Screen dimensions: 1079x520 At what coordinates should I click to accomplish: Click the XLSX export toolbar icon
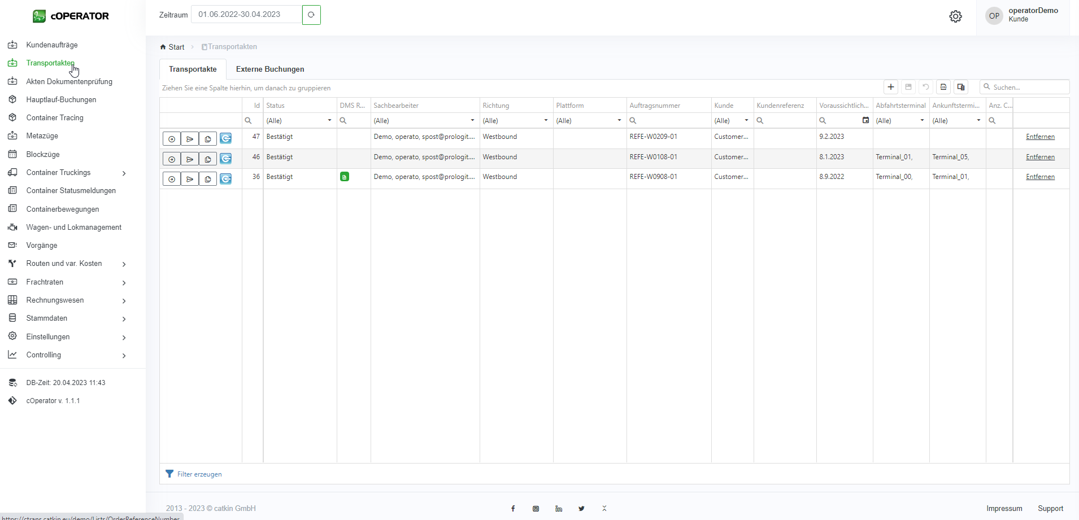point(943,87)
